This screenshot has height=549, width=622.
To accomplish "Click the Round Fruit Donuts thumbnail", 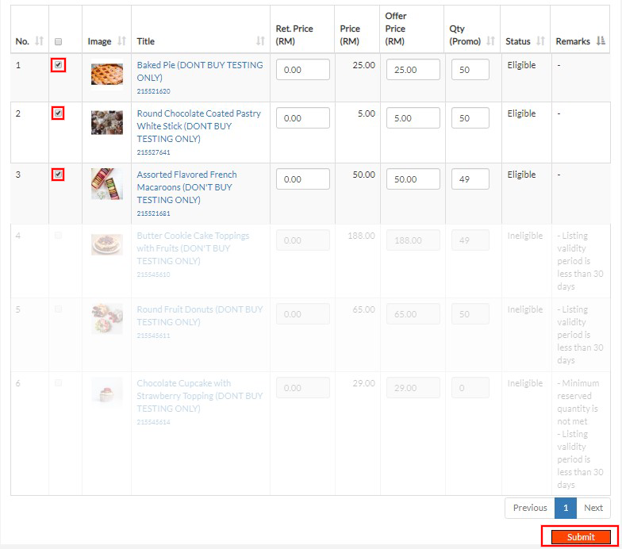I will [106, 319].
